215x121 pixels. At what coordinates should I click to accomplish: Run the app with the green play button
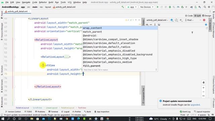158,7
